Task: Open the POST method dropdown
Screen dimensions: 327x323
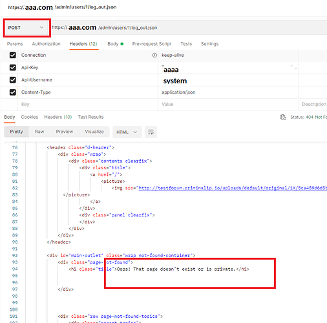Action: coord(26,28)
